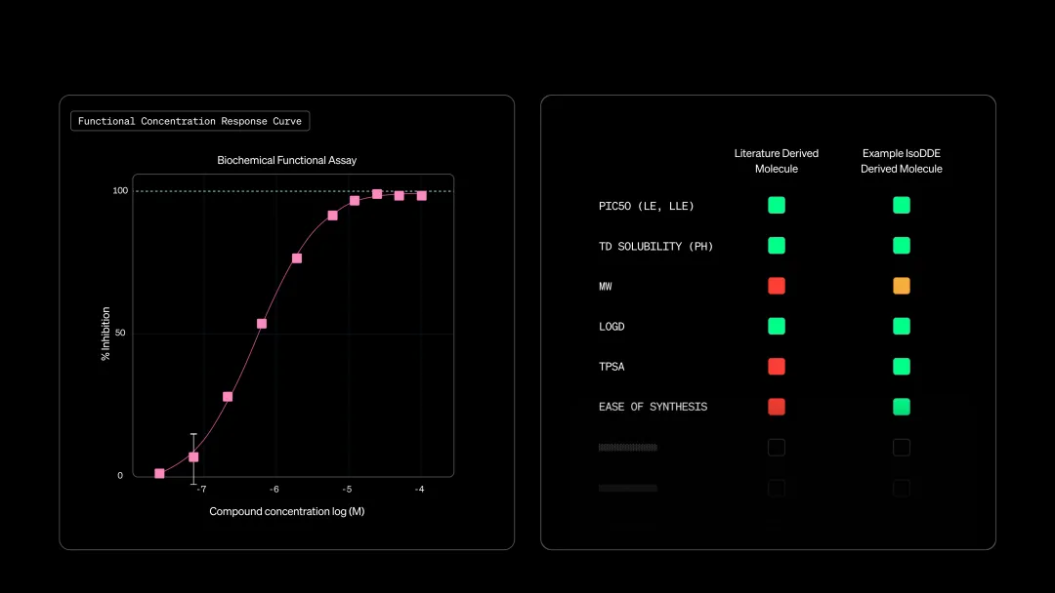Select the data point with the error bar
This screenshot has height=593, width=1055.
(193, 457)
